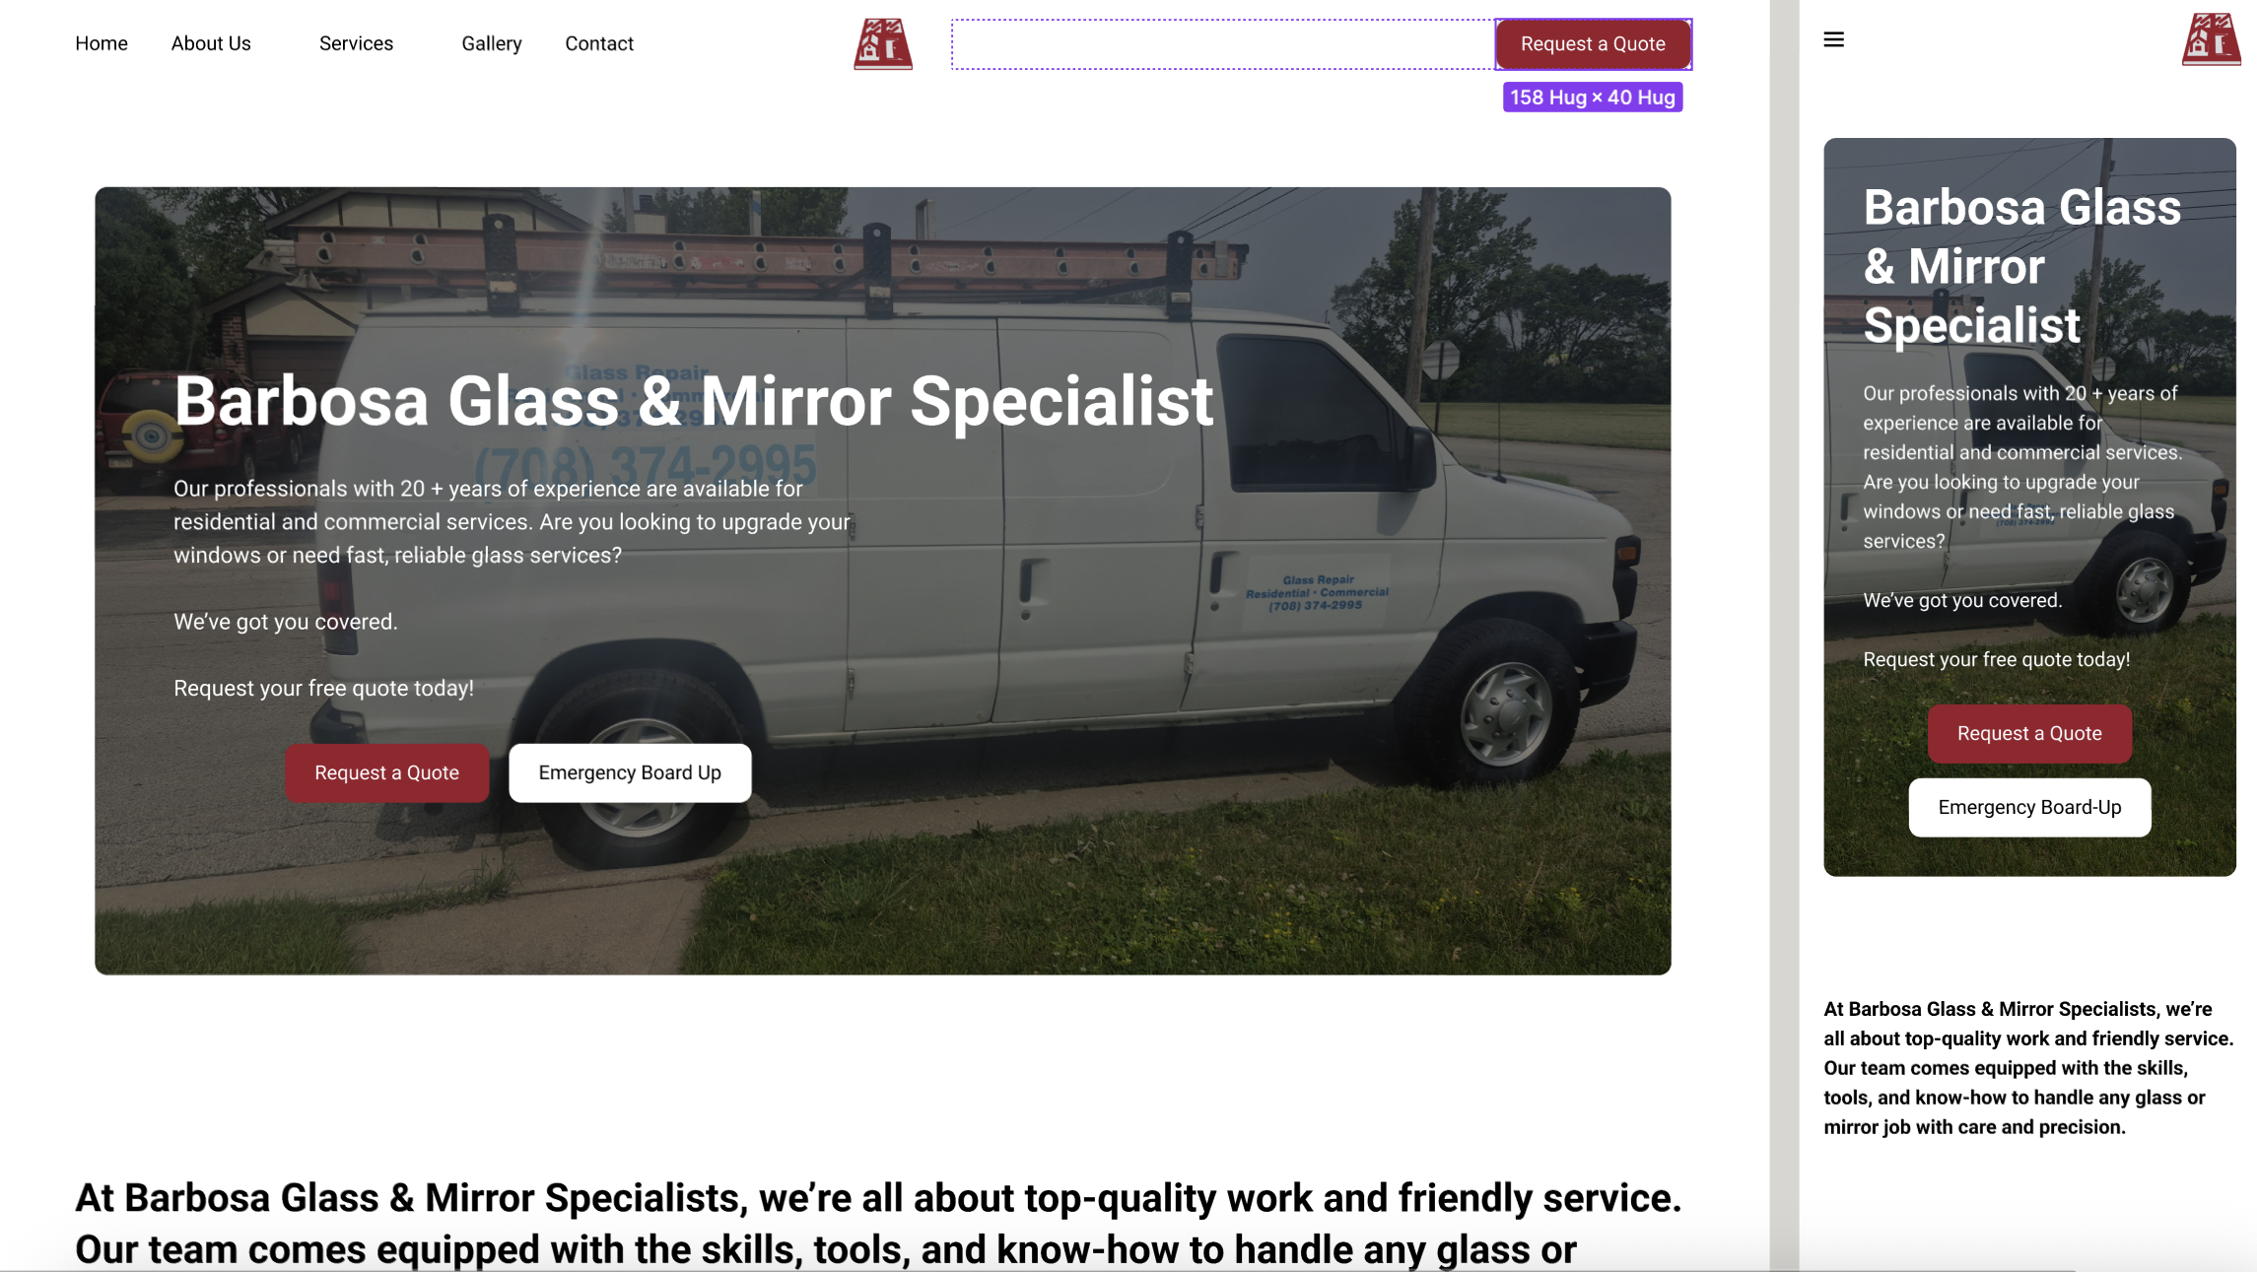The height and width of the screenshot is (1272, 2257).
Task: Tap the Emergency Board-Up mobile button
Action: (2029, 807)
